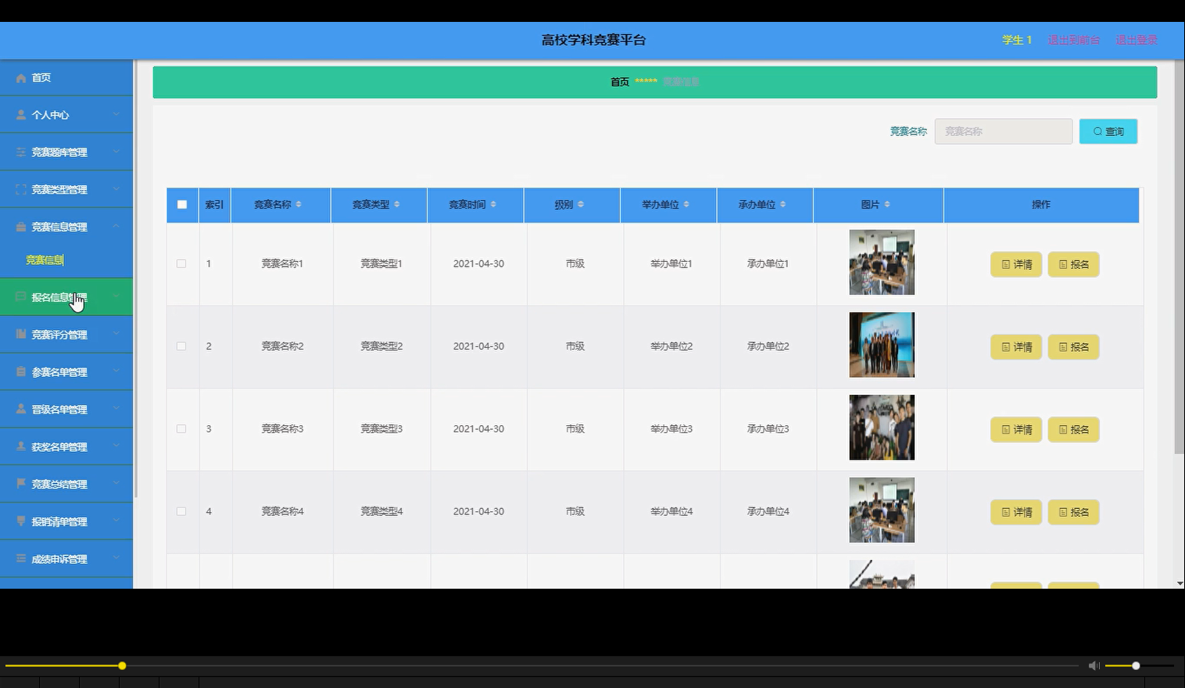Sort the table by 竞赛时间 column arrows

pyautogui.click(x=493, y=205)
